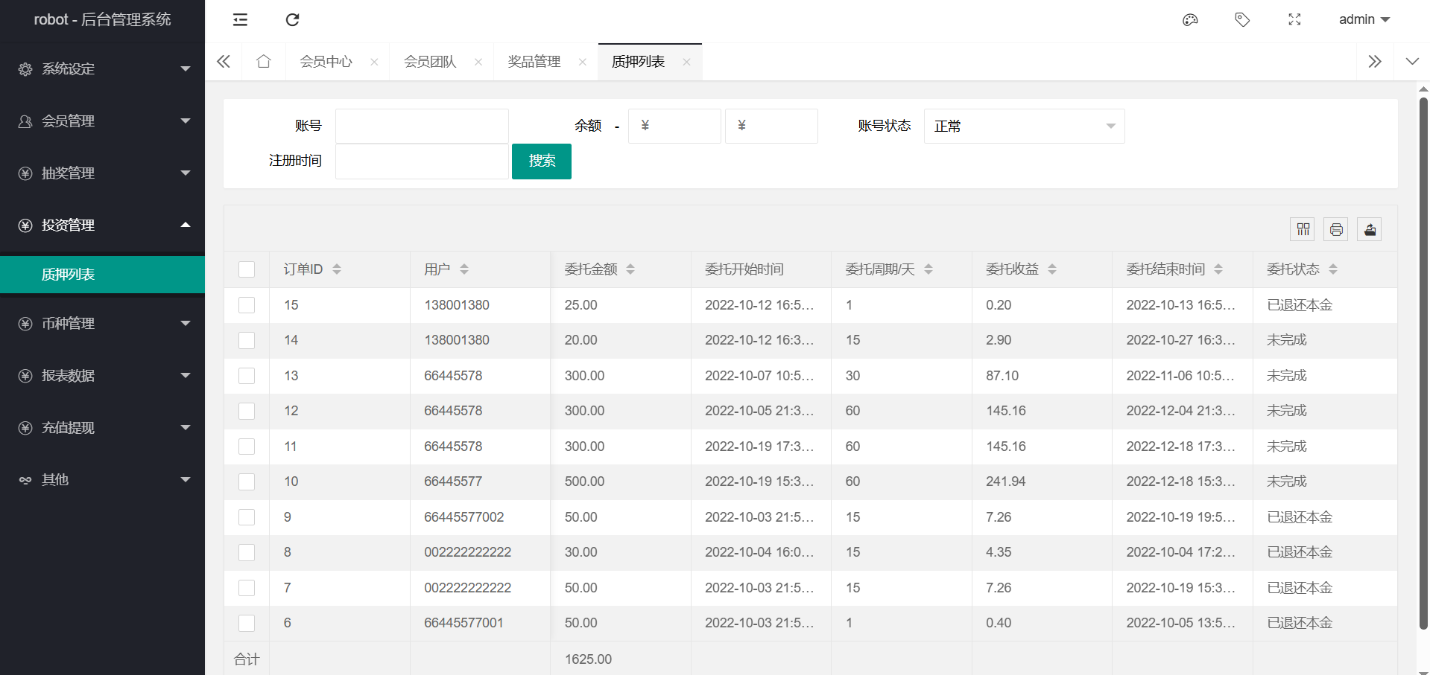Click the print table icon

pos(1336,229)
